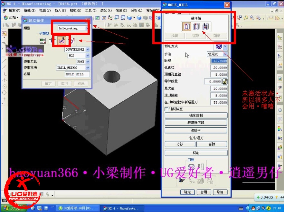Image resolution: width=284 pixels, height=212 pixels.
Task: Click the green refresh icon in the view toolbar
Action: point(98,18)
